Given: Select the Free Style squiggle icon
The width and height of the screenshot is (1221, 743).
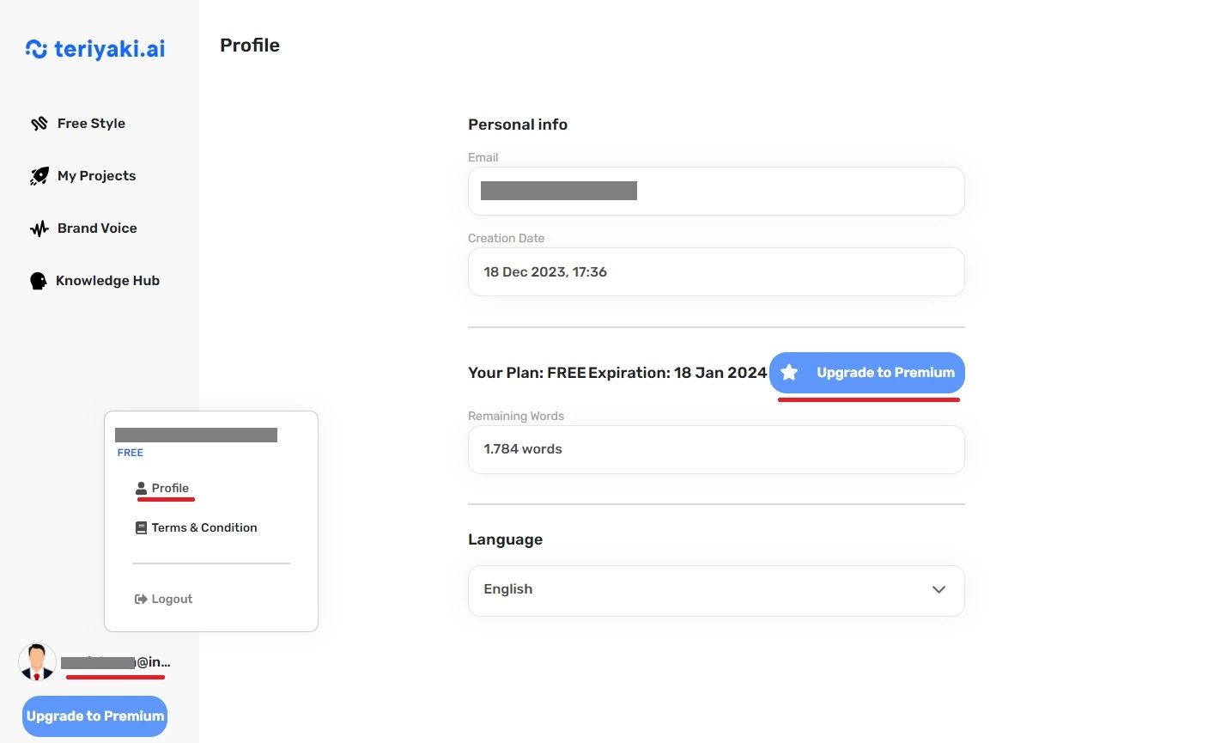Looking at the screenshot, I should point(39,124).
